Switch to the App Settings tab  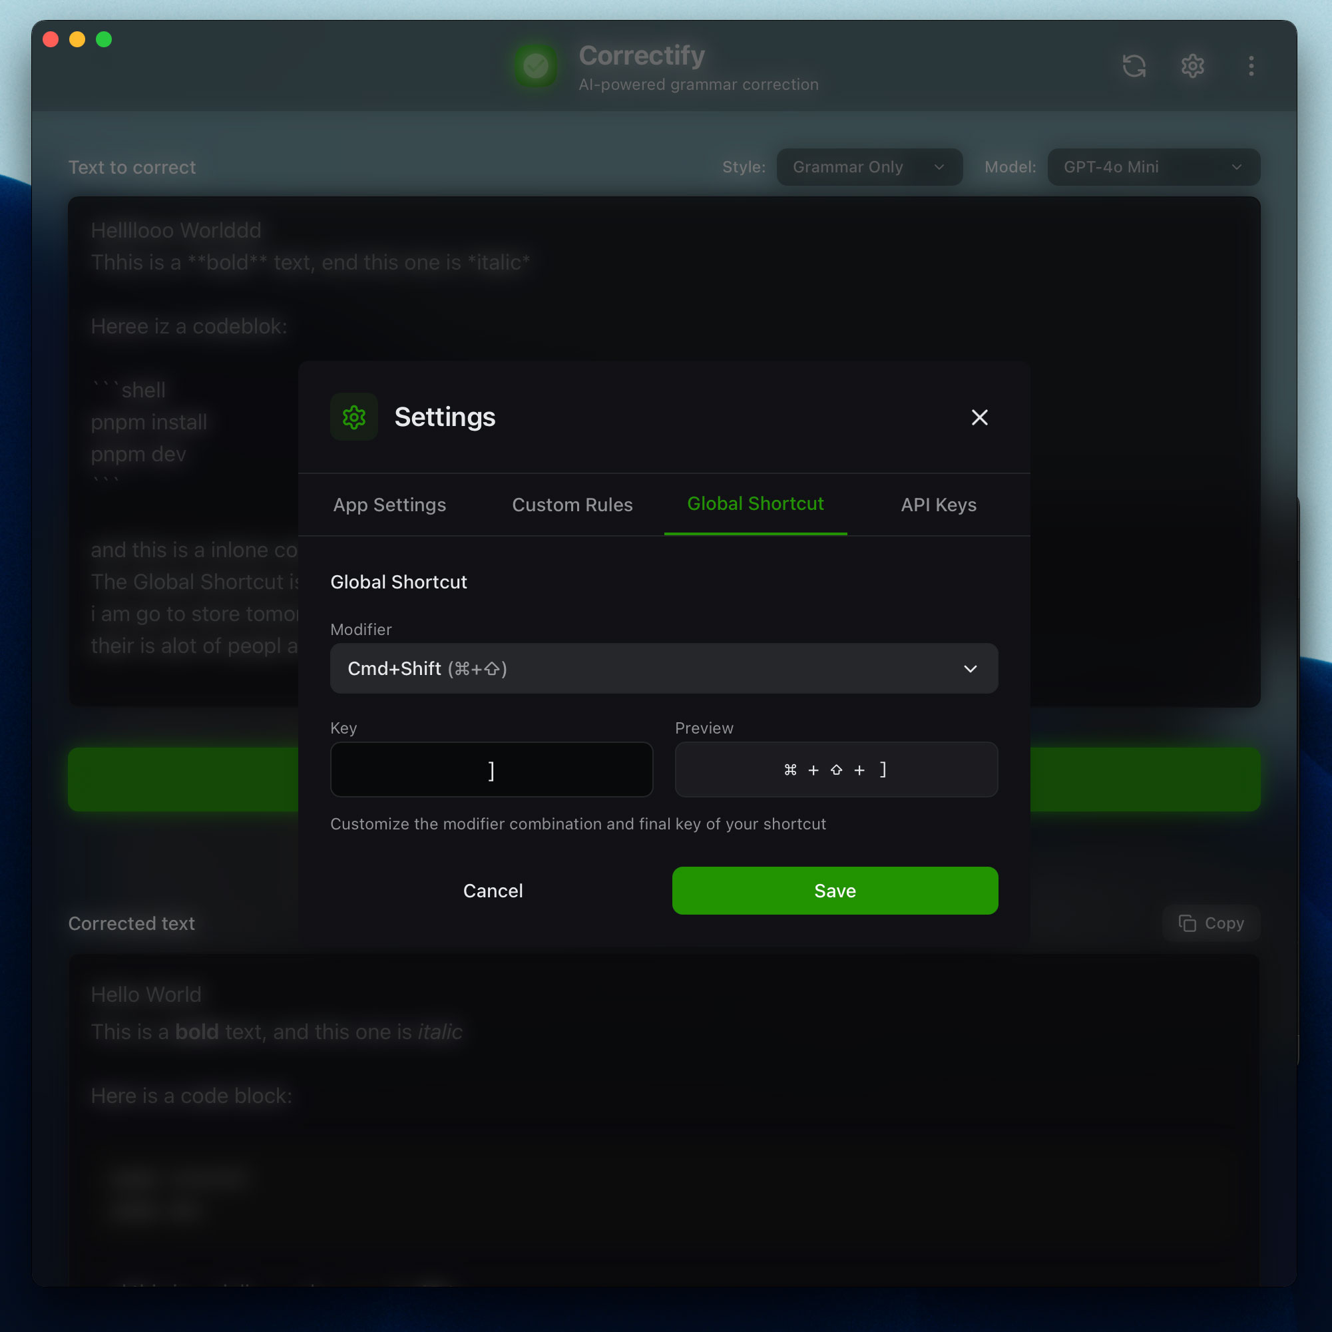pos(389,505)
